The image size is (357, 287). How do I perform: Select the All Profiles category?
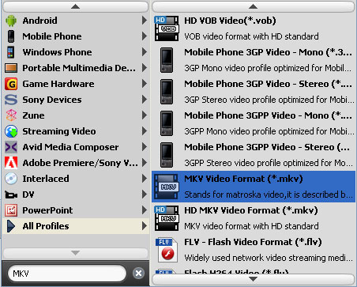(x=76, y=226)
